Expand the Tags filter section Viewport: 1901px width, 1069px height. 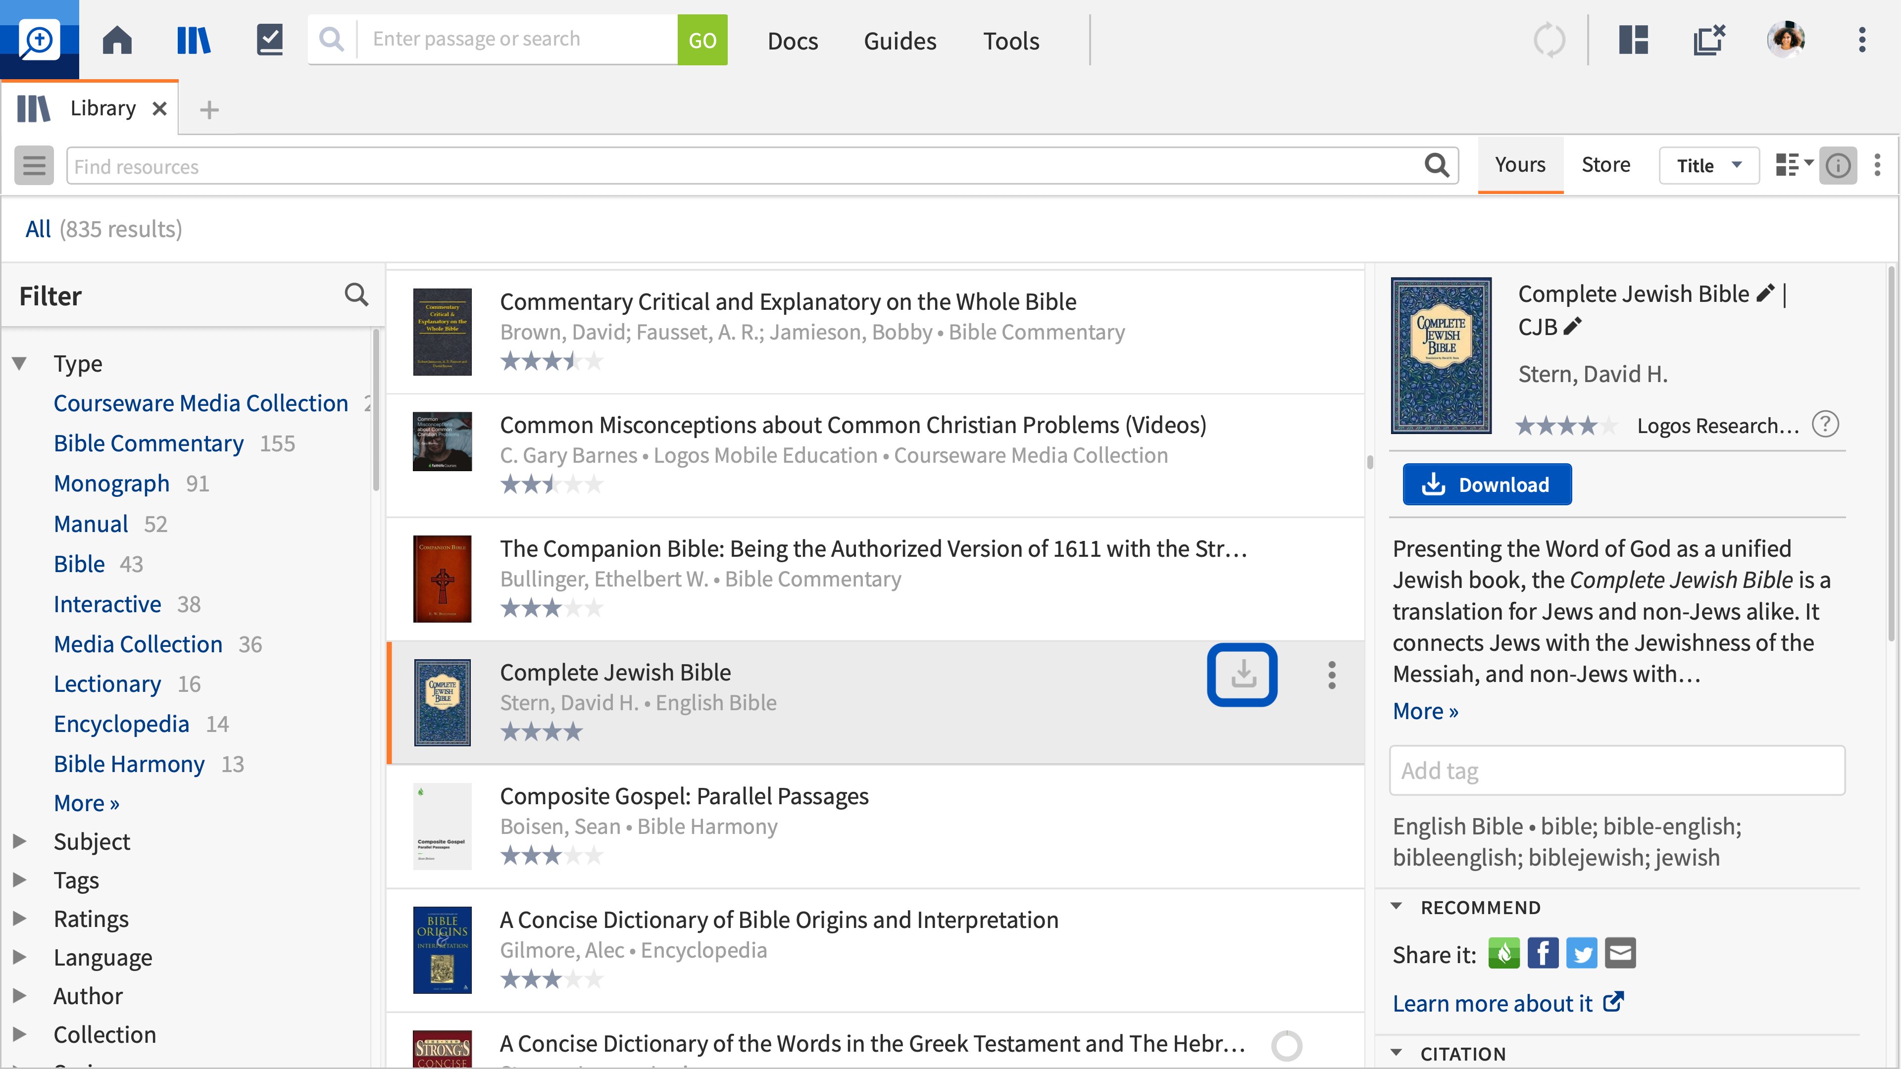point(20,879)
